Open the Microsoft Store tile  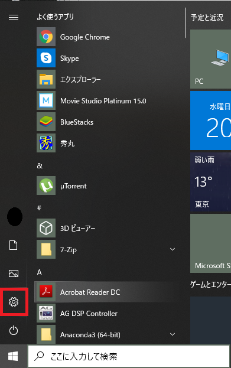click(x=210, y=243)
